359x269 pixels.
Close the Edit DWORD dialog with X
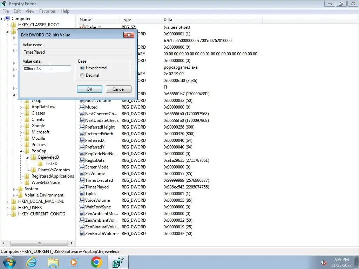coord(129,35)
